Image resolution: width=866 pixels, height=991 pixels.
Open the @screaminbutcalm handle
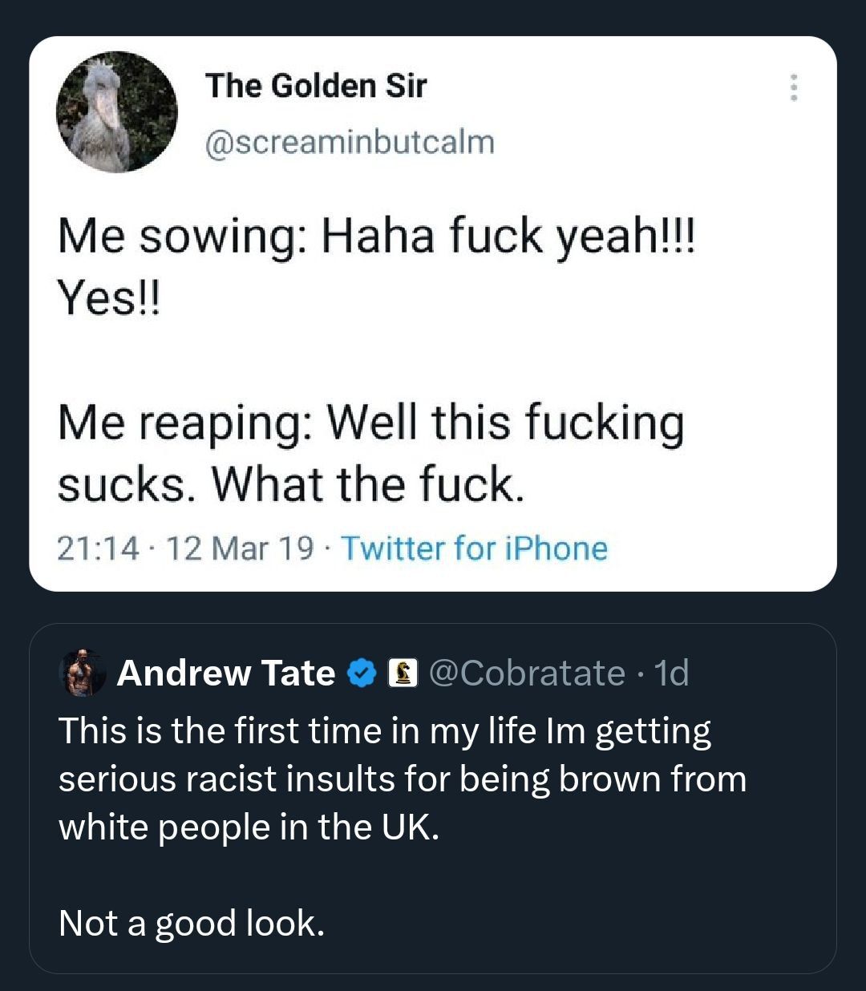click(x=350, y=142)
